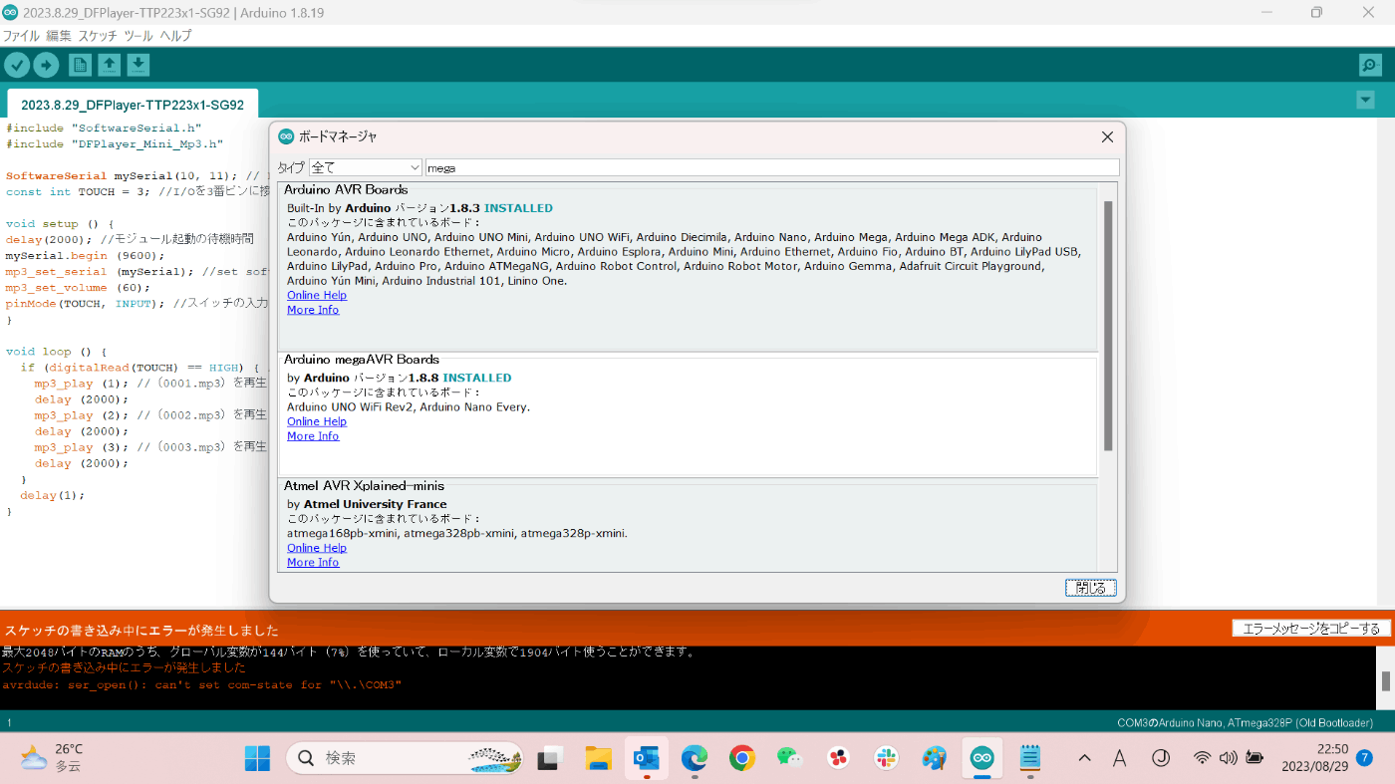Select the Arduino AVR Boards package title
The height and width of the screenshot is (784, 1395).
click(x=346, y=189)
